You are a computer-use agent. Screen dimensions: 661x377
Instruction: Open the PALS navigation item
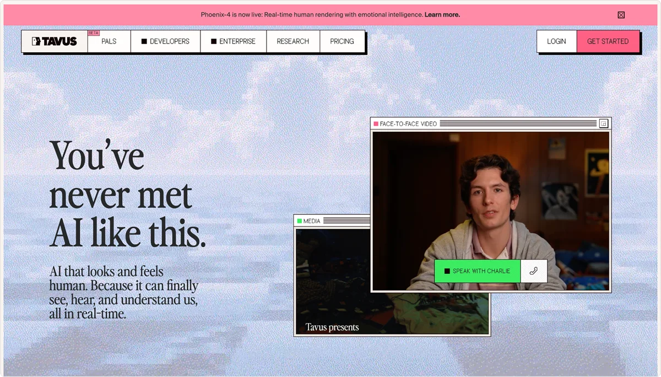click(x=109, y=41)
